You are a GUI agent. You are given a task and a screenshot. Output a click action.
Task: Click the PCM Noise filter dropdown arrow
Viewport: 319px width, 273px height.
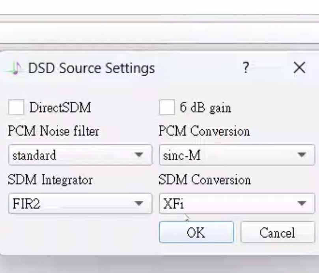pos(138,155)
